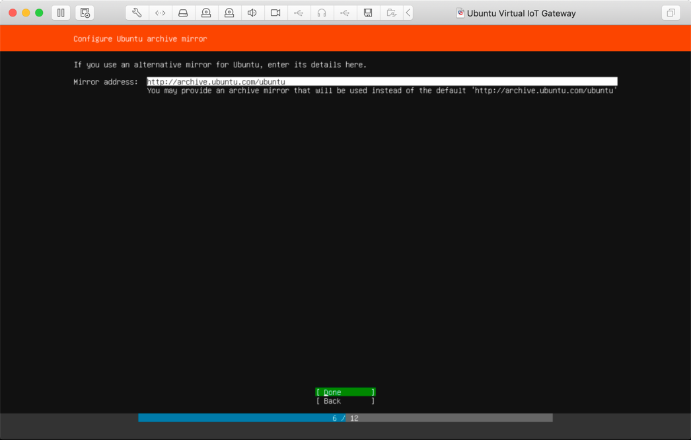Select the Done button in installer

[345, 392]
